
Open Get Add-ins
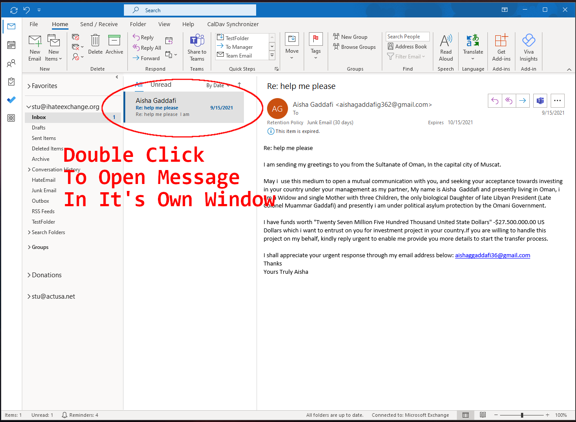501,47
